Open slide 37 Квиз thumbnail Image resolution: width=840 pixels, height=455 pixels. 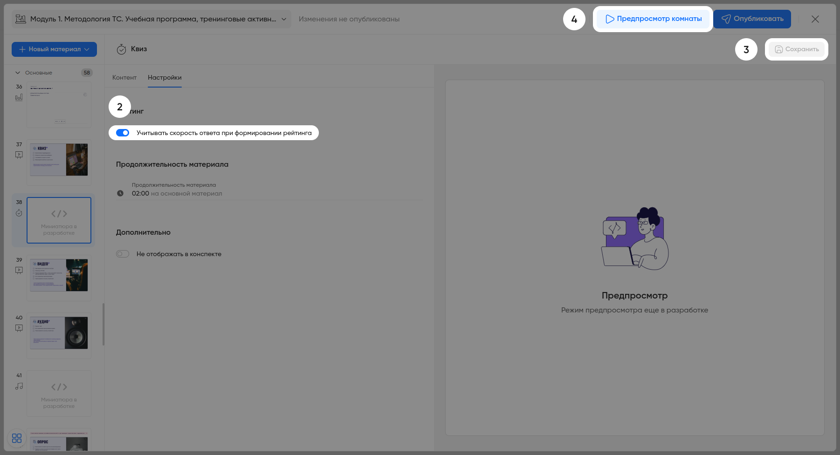coord(59,163)
